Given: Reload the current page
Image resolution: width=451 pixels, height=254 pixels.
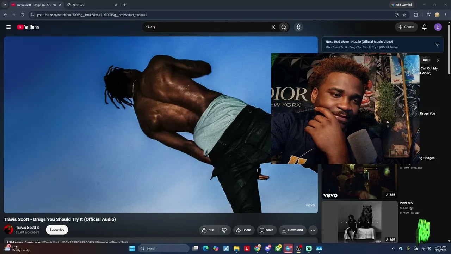Looking at the screenshot, I should 22,15.
